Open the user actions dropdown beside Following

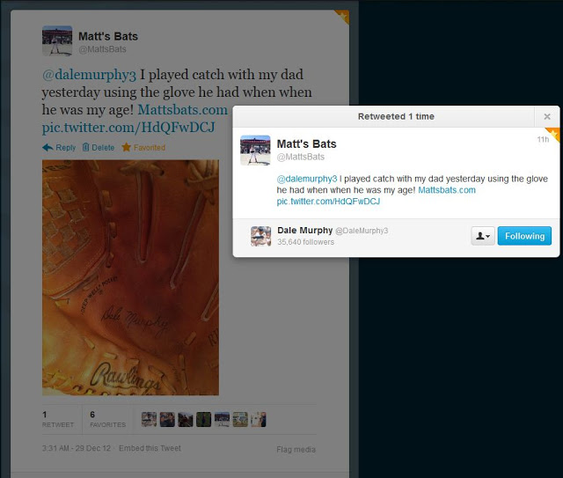click(483, 236)
